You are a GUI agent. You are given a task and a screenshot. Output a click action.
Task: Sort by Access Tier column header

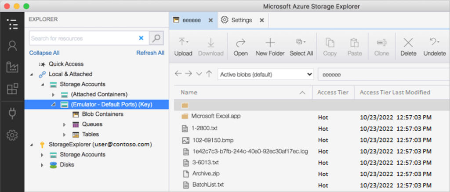pos(333,92)
